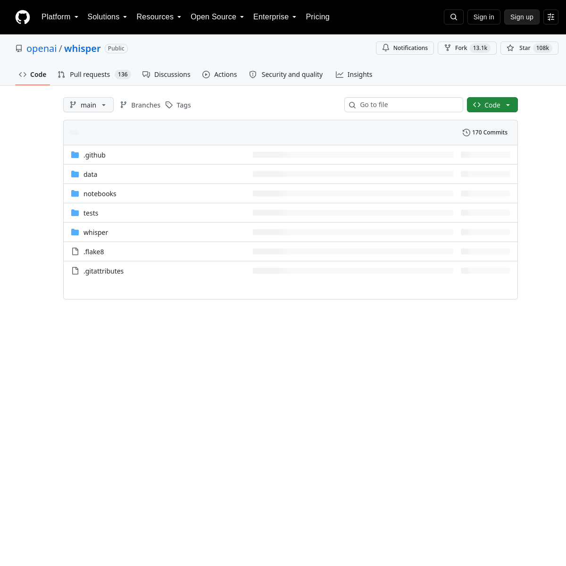Click the Security shield icon
This screenshot has width=566, height=566.
click(253, 75)
